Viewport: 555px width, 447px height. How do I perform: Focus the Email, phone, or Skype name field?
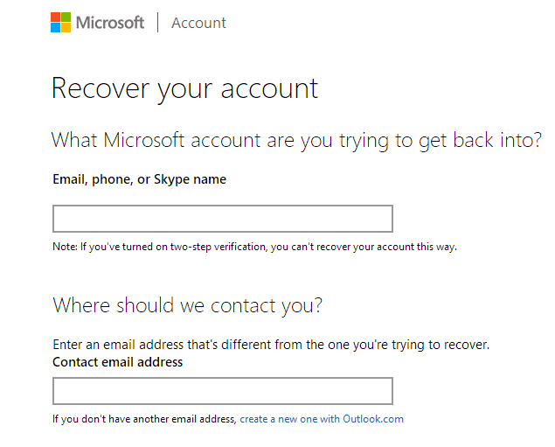pos(223,219)
